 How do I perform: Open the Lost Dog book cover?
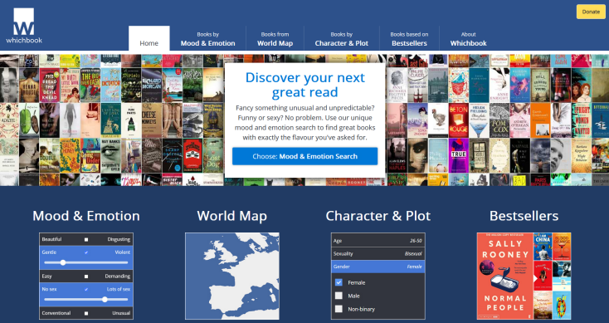(213, 155)
